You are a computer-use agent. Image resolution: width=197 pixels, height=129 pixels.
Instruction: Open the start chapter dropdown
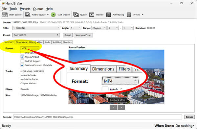tap(113, 28)
